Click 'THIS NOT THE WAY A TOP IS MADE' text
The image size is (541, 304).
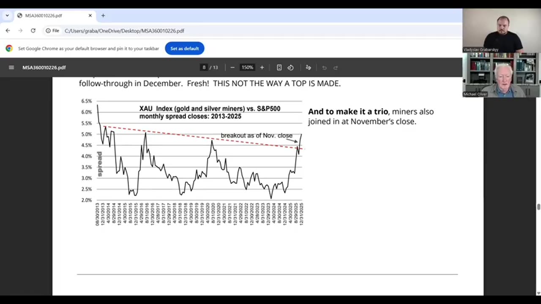point(277,84)
